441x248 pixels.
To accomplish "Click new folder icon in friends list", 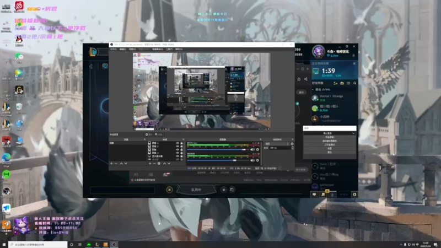I will pyautogui.click(x=342, y=83).
